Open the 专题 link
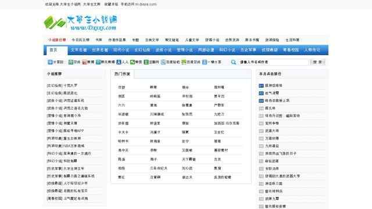Viewport: 372px width, 209px height. [x=135, y=40]
